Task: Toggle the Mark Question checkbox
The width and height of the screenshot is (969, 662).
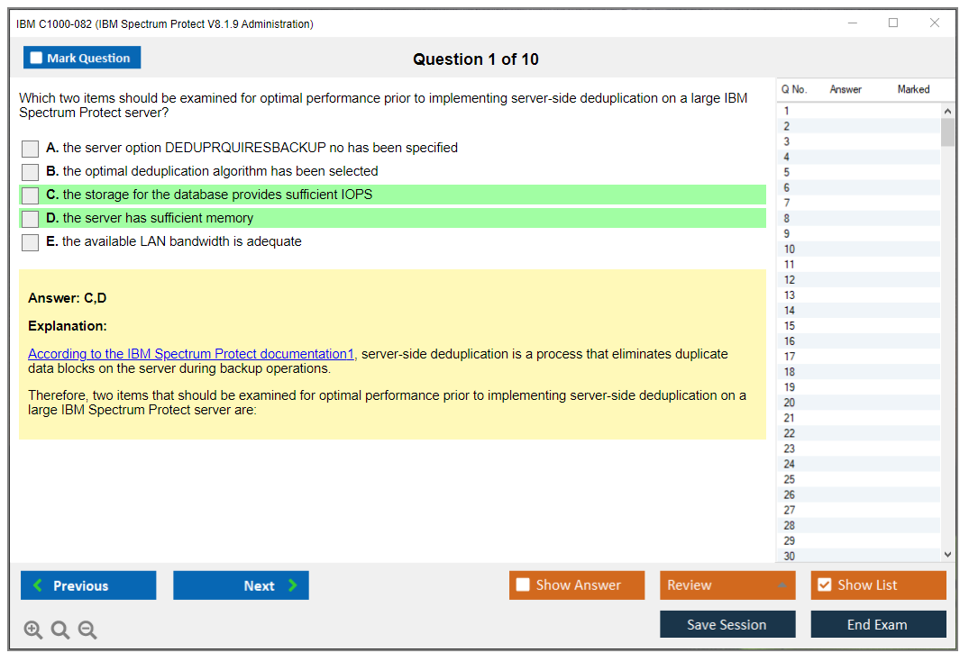Action: (37, 59)
